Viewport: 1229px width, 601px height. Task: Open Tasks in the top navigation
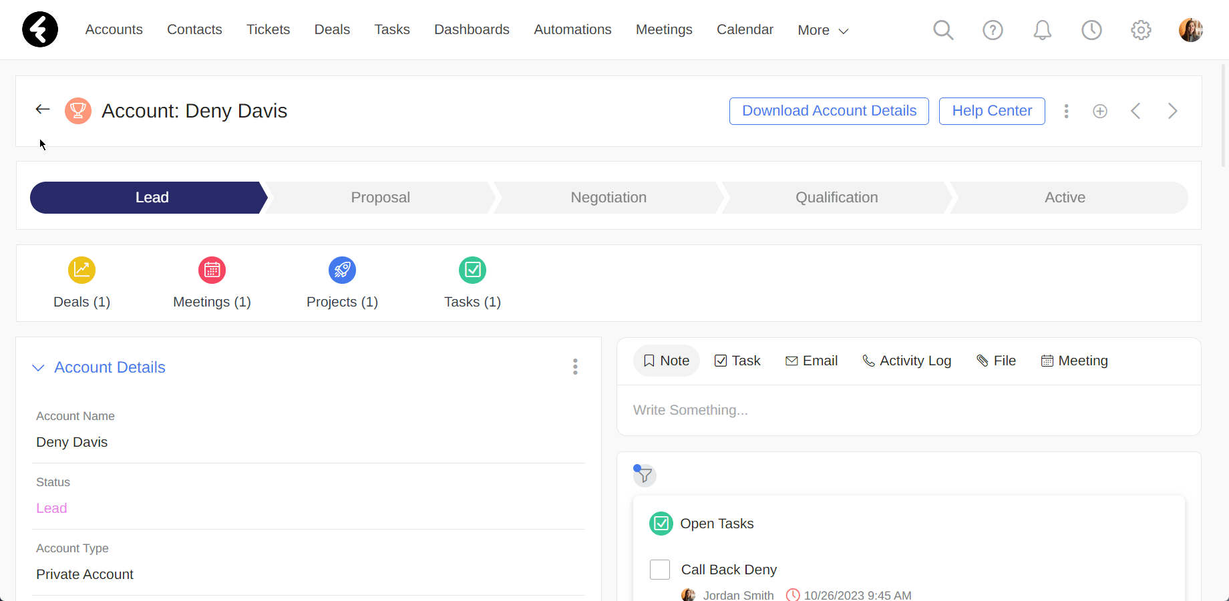click(392, 29)
